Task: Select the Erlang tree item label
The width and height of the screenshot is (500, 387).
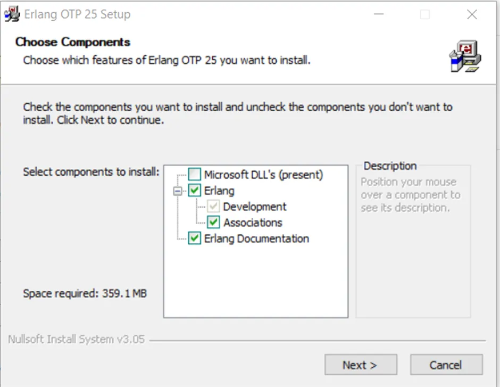Action: (x=219, y=191)
